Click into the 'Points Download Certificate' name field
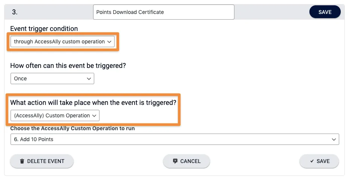Image resolution: width=349 pixels, height=180 pixels. click(163, 12)
